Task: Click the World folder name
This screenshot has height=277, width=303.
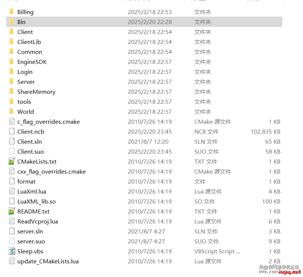Action: coord(25,112)
